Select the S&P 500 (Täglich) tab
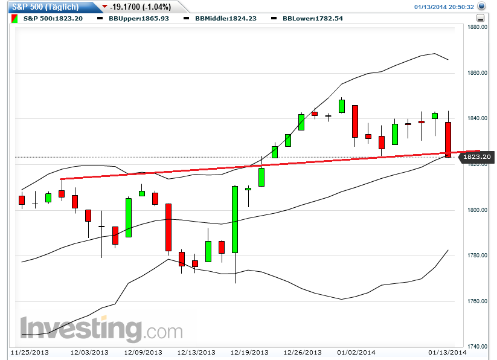 click(x=45, y=7)
